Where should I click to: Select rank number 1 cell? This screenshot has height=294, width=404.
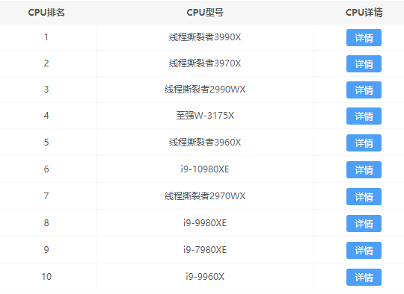tap(46, 37)
